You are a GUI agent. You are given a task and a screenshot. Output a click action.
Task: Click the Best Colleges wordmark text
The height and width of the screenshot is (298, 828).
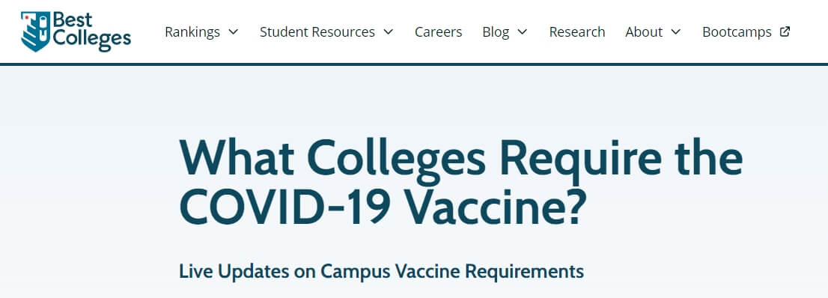click(91, 30)
